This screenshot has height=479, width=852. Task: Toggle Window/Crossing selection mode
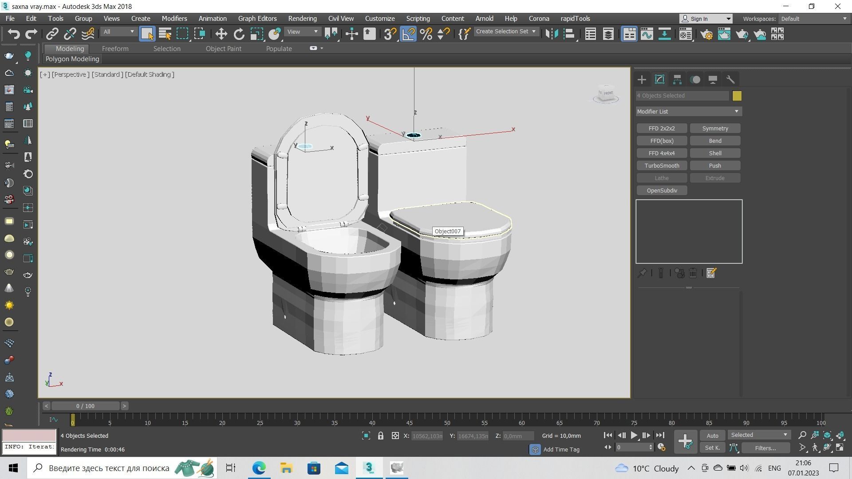pyautogui.click(x=200, y=34)
